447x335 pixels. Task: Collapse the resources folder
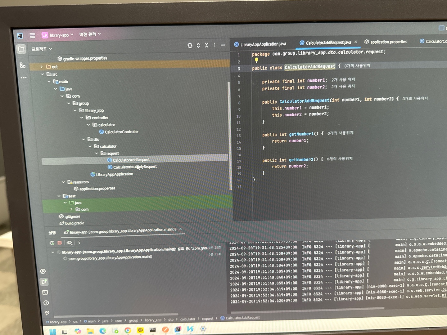coord(63,182)
